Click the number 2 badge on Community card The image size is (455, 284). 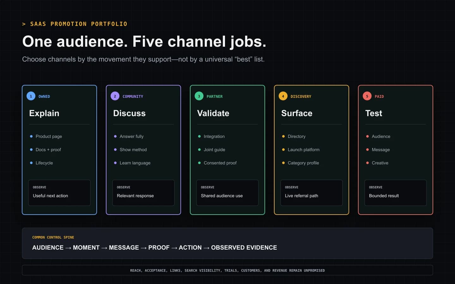coord(115,96)
